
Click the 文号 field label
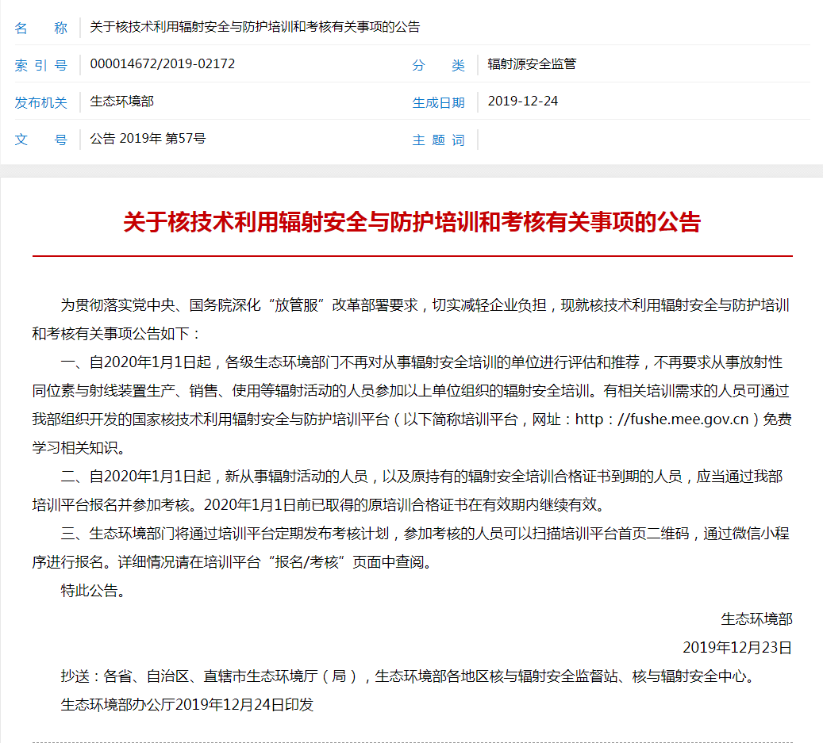pos(41,140)
